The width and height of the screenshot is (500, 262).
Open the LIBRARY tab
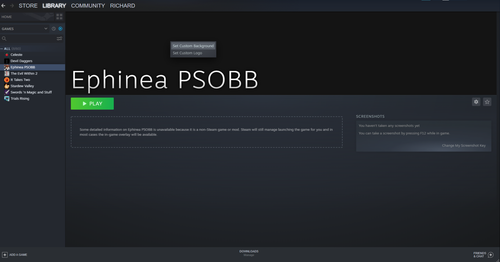tap(54, 6)
